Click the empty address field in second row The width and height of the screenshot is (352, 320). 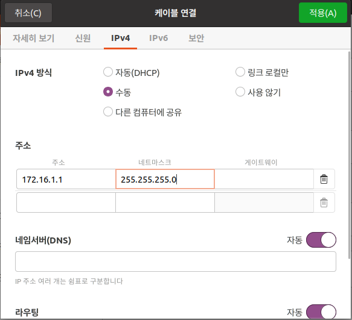(x=66, y=202)
